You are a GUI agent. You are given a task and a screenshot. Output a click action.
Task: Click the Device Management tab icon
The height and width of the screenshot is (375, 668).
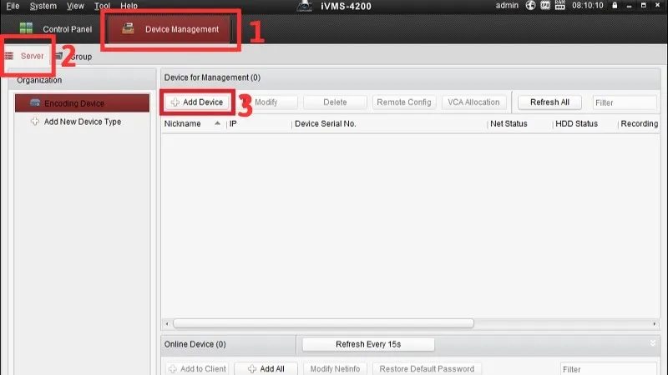coord(128,29)
